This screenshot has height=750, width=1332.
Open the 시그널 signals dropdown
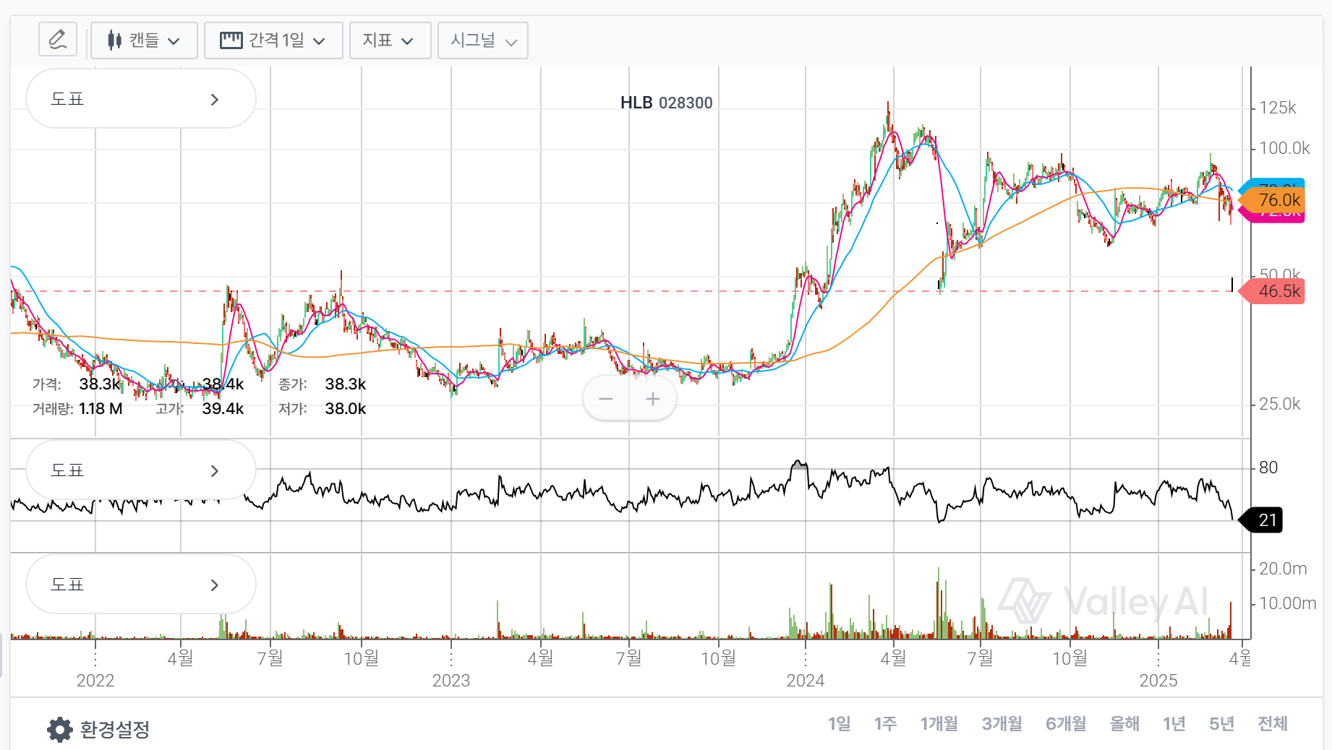click(482, 40)
